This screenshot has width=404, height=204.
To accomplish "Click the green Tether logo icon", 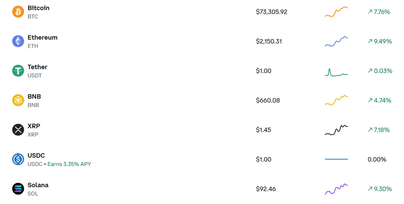I will pos(18,71).
